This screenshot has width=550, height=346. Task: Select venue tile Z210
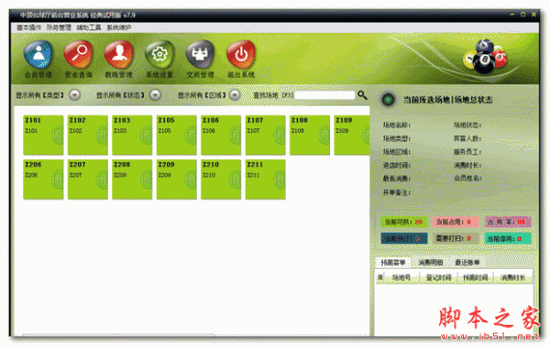221,179
